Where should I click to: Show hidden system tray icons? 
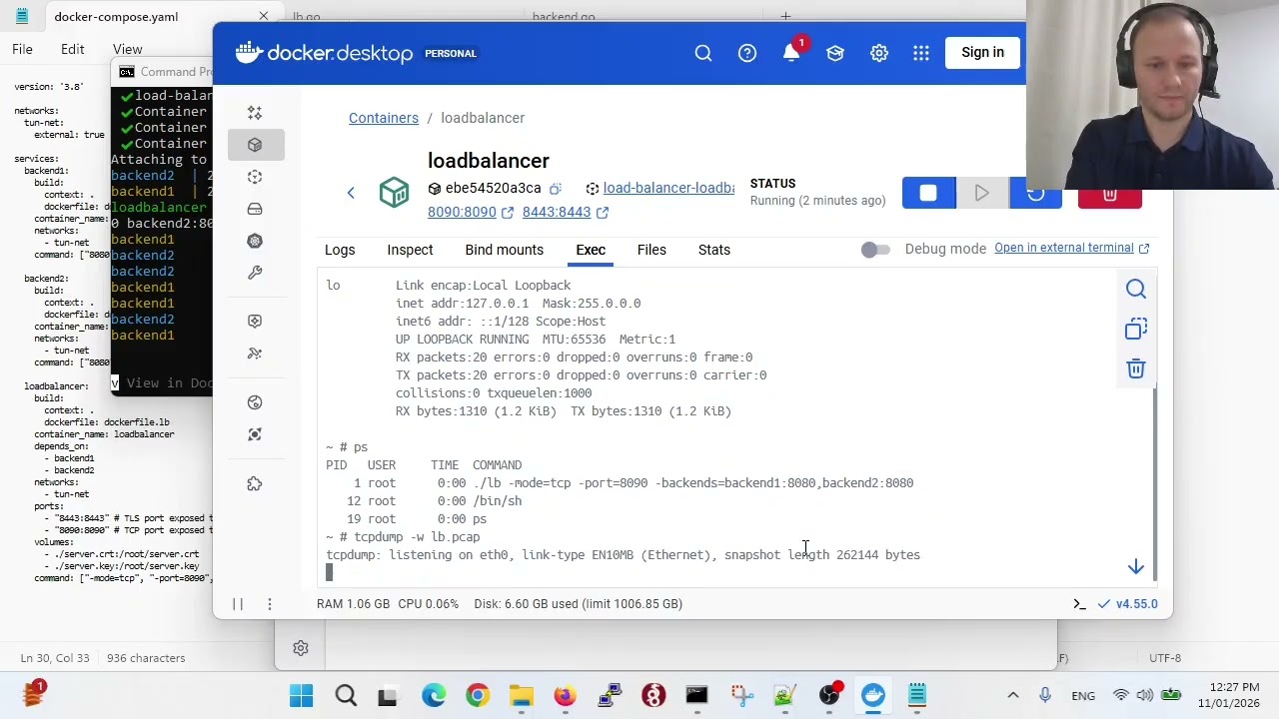tap(1012, 695)
